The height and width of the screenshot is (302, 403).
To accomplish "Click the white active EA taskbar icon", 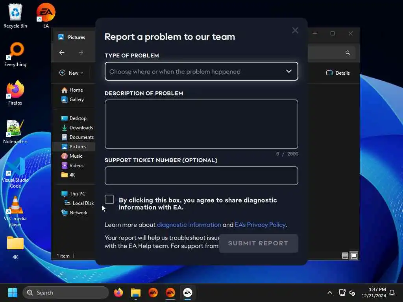I will [x=188, y=293].
